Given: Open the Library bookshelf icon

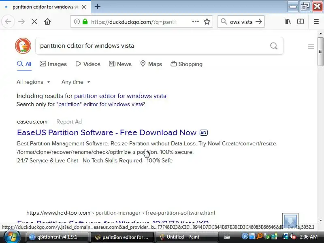Looking at the screenshot, I should click(288, 21).
